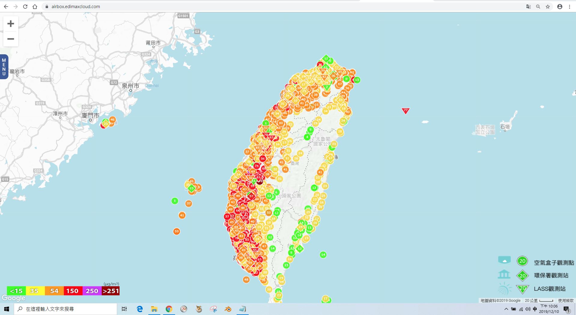Click the 泉州市 city label
Viewport: 576px width, 315px height.
(130, 86)
